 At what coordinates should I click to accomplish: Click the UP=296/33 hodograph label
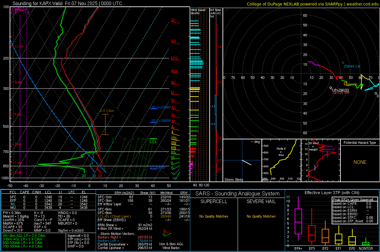pos(340,90)
